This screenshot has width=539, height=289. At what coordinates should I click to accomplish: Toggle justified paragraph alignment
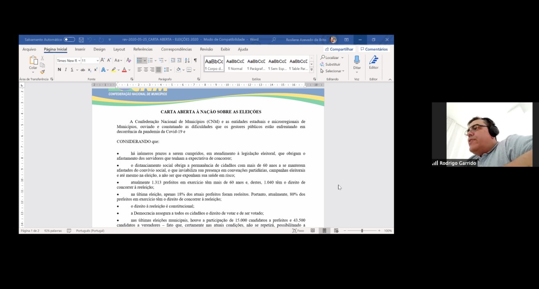tap(158, 70)
